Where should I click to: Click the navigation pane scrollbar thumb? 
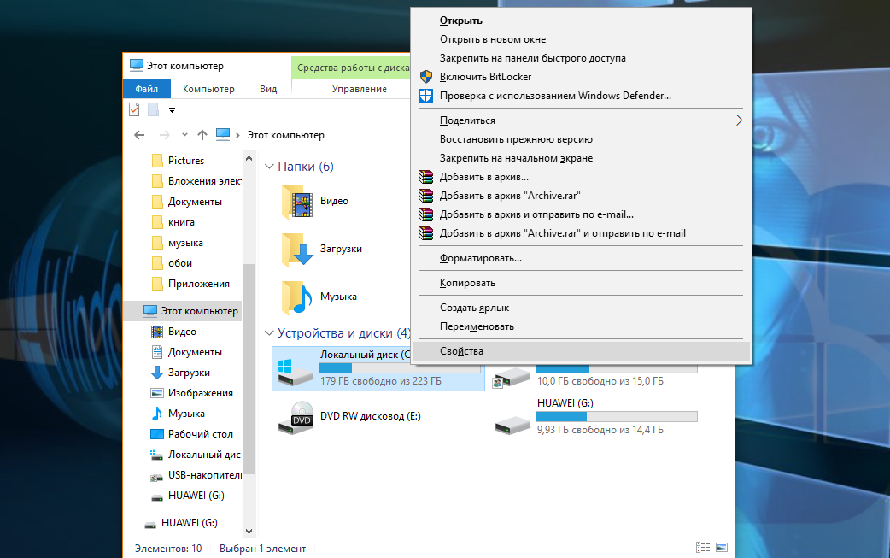(249, 369)
